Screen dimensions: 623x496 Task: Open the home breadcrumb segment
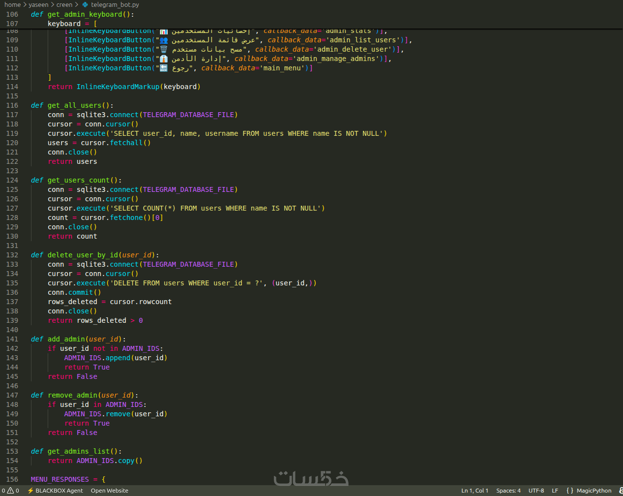tap(12, 4)
